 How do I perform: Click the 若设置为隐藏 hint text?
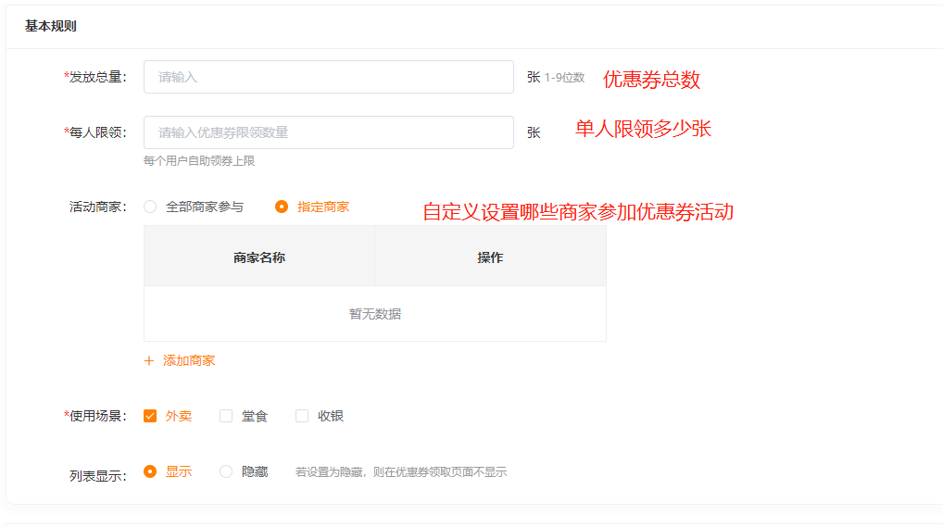[x=400, y=472]
